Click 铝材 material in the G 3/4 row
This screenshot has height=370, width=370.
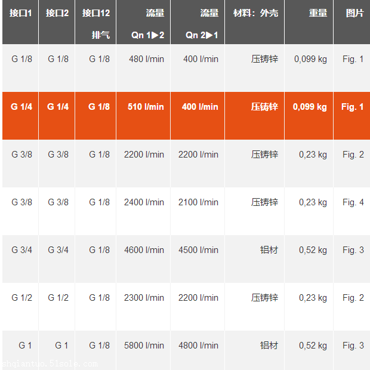[269, 250]
